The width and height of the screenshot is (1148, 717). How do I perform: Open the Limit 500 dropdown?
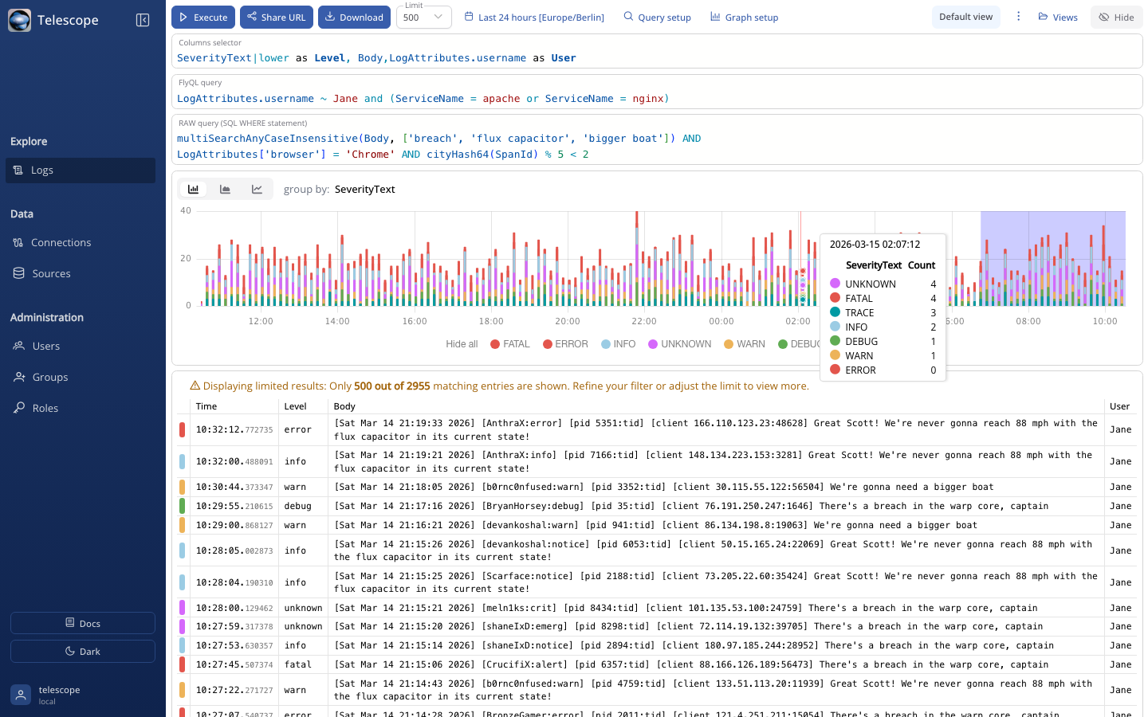[424, 17]
